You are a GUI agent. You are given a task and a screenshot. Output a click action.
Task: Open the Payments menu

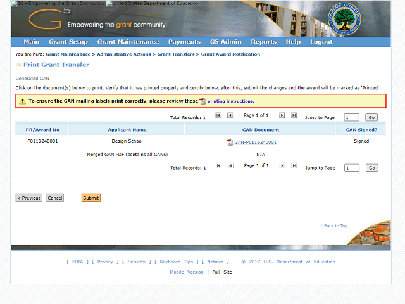pos(184,42)
